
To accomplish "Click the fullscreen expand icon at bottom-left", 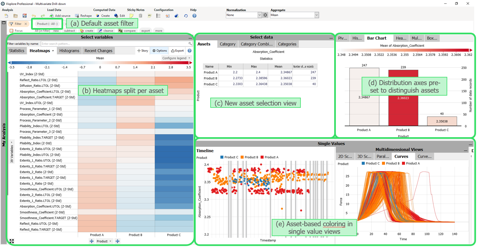I will tap(12, 241).
